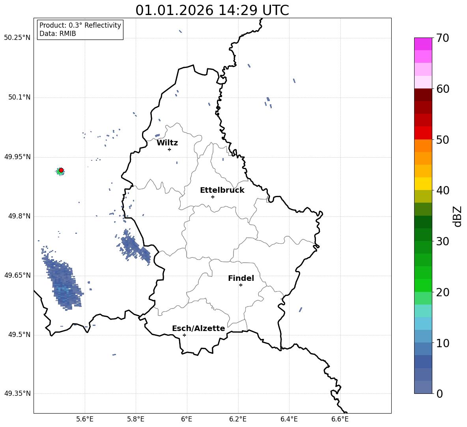
Task: Click the Findel station cross marker
Action: (x=241, y=285)
